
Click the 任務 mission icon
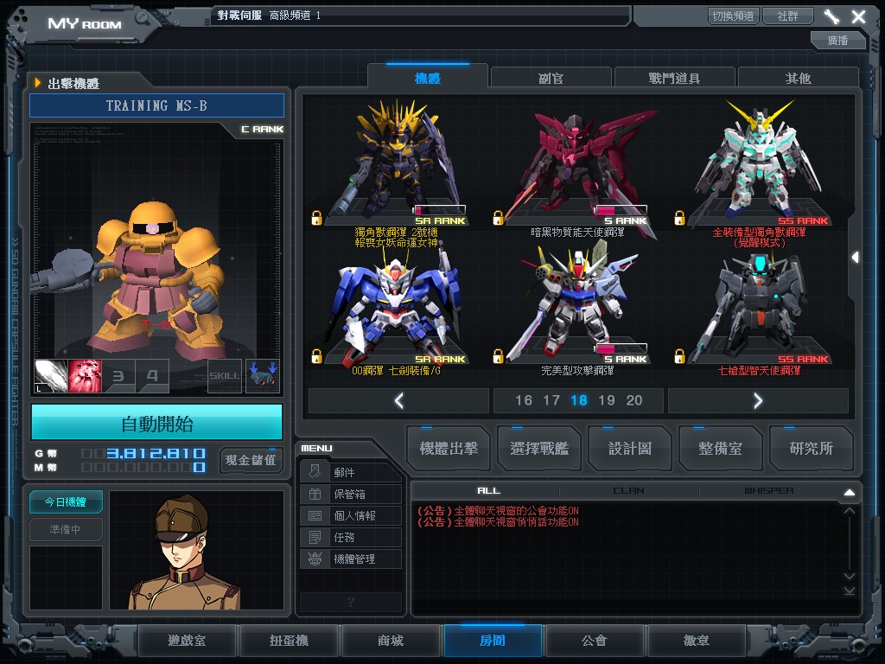[315, 537]
